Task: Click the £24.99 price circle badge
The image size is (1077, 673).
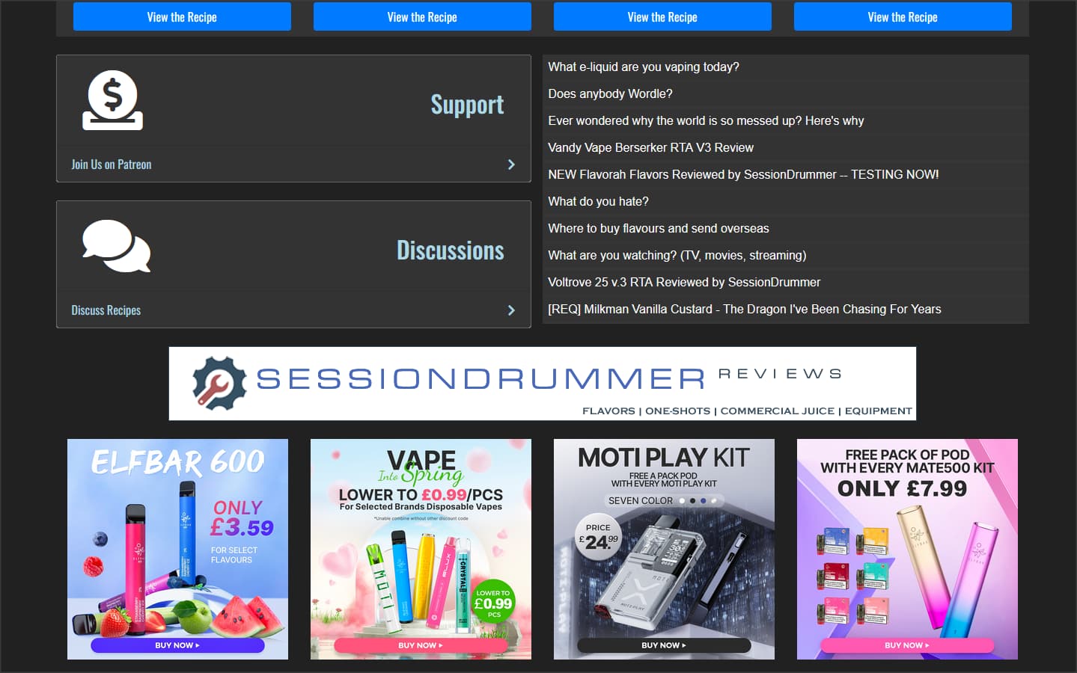Action: [x=599, y=538]
